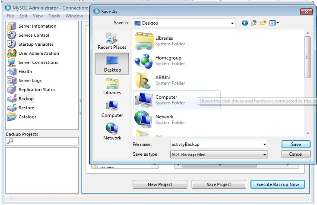Click the Backup drive icon
The image size is (317, 205).
(12, 98)
